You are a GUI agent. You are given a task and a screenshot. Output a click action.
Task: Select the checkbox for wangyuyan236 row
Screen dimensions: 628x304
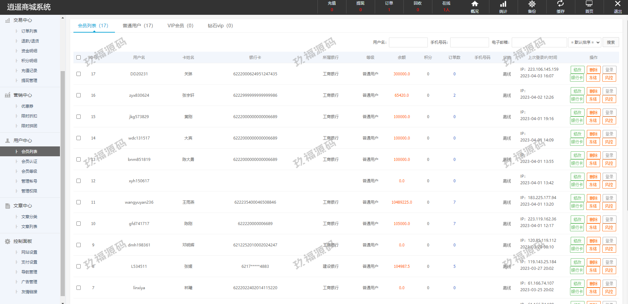[x=78, y=202]
